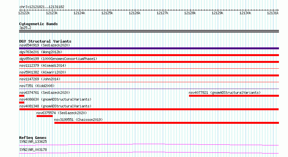Click the red dgv763e201 variant bar
Viewport: 288px width, 157px height.
coord(149,55)
